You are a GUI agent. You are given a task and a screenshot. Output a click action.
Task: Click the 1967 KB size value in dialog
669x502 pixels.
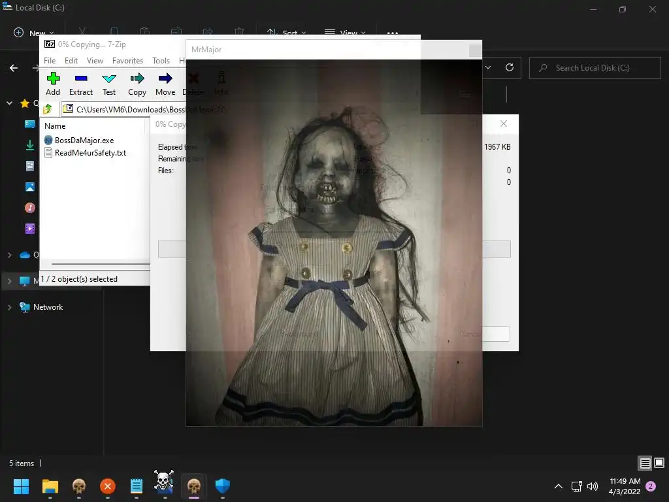497,147
